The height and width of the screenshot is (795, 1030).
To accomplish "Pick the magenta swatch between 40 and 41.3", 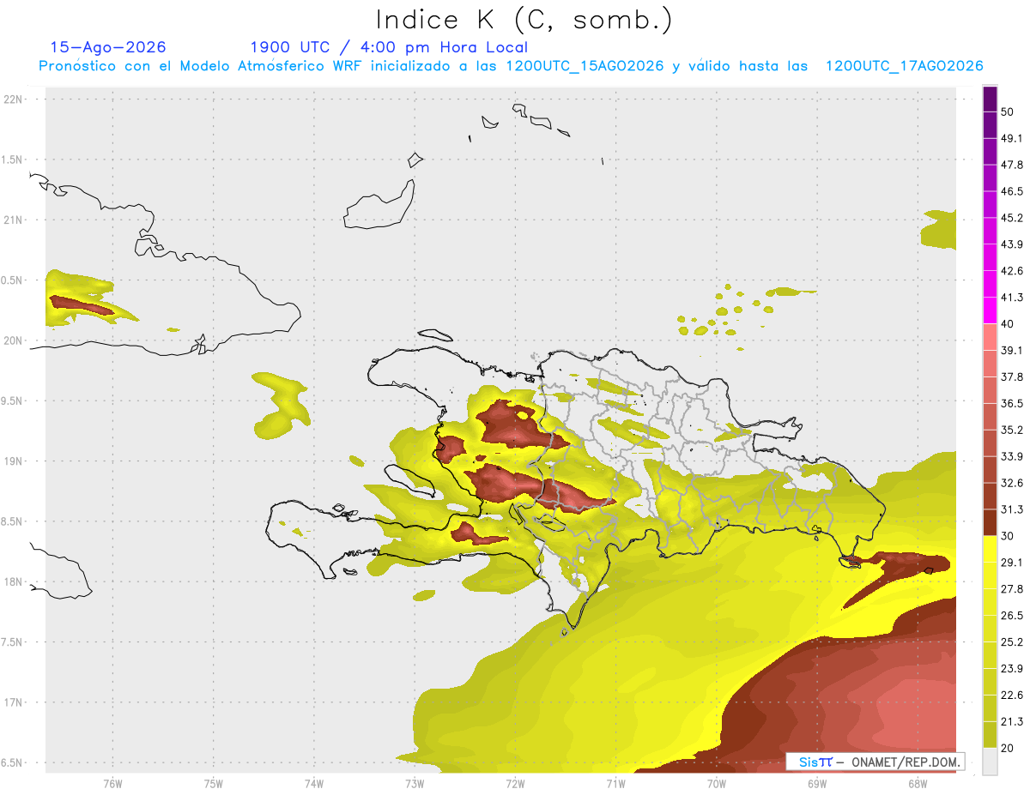I will point(990,310).
